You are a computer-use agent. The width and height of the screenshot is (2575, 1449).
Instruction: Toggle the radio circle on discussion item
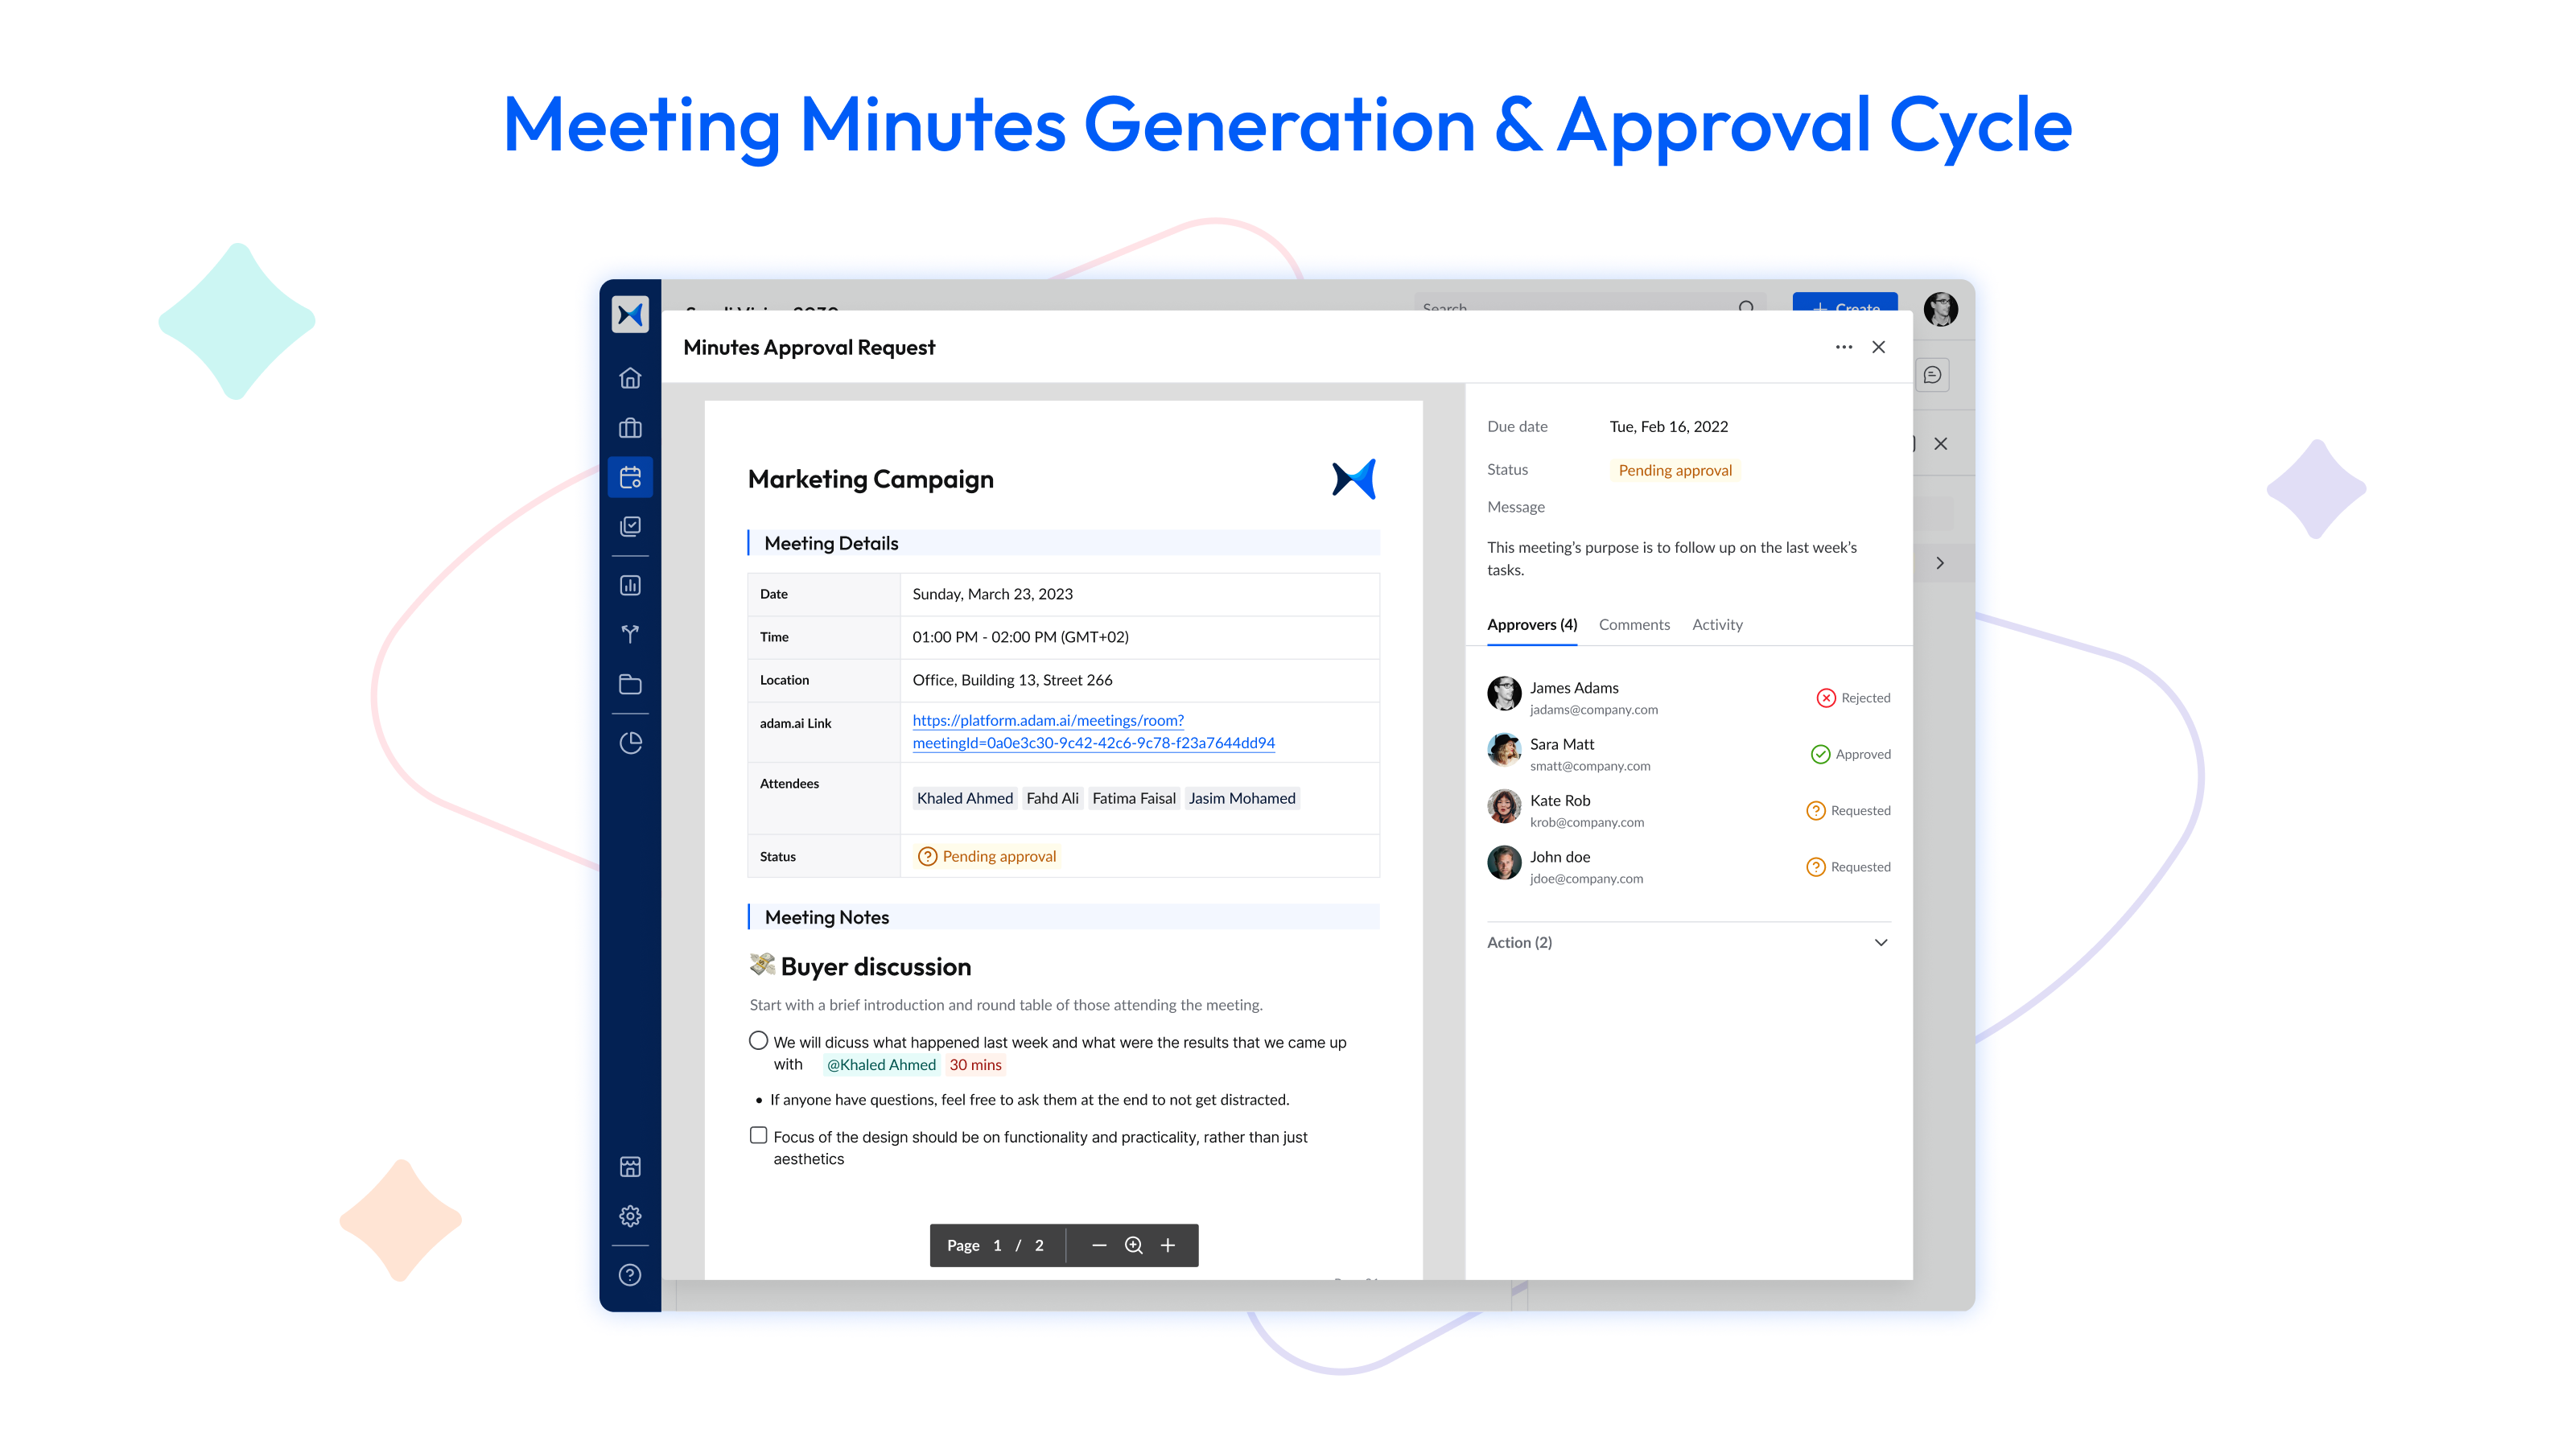coord(759,1040)
